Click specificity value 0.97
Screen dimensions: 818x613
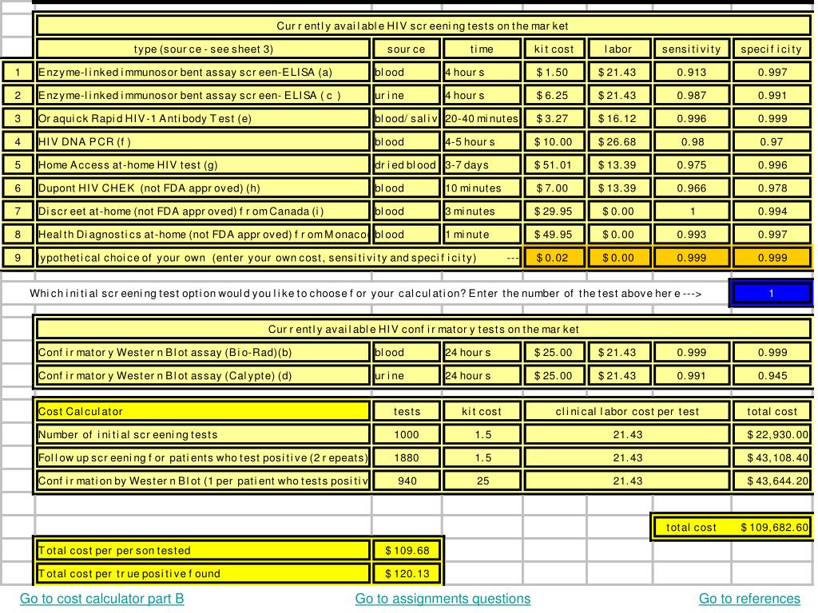[772, 142]
